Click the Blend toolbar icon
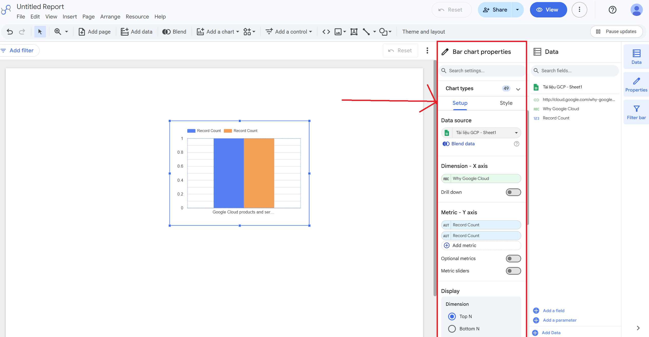This screenshot has height=337, width=649. 174,32
